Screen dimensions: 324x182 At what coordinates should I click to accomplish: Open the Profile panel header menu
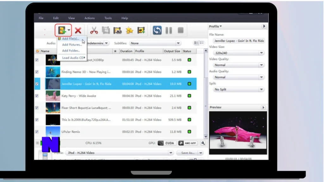pos(215,27)
